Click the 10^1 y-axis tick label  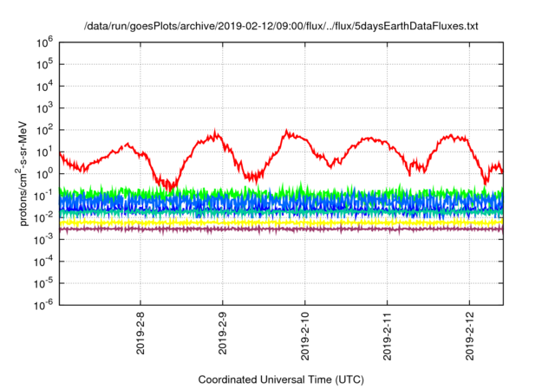44,152
